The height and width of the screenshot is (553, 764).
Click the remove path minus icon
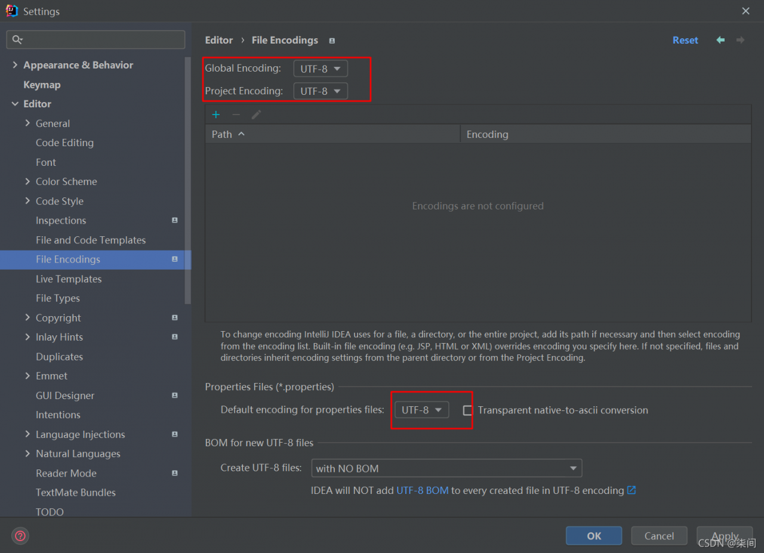[236, 115]
